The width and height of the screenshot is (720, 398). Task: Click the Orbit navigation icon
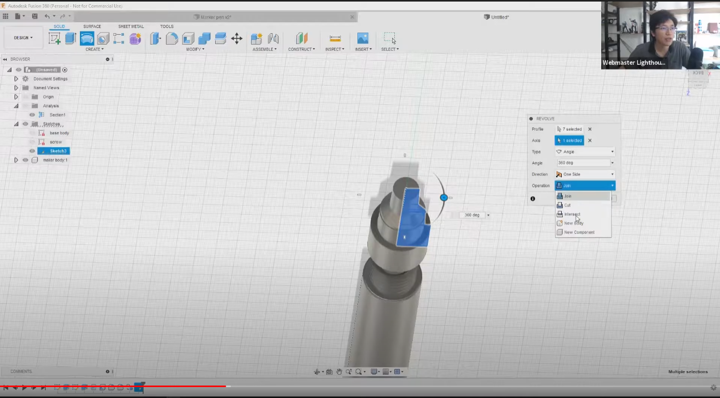click(317, 372)
